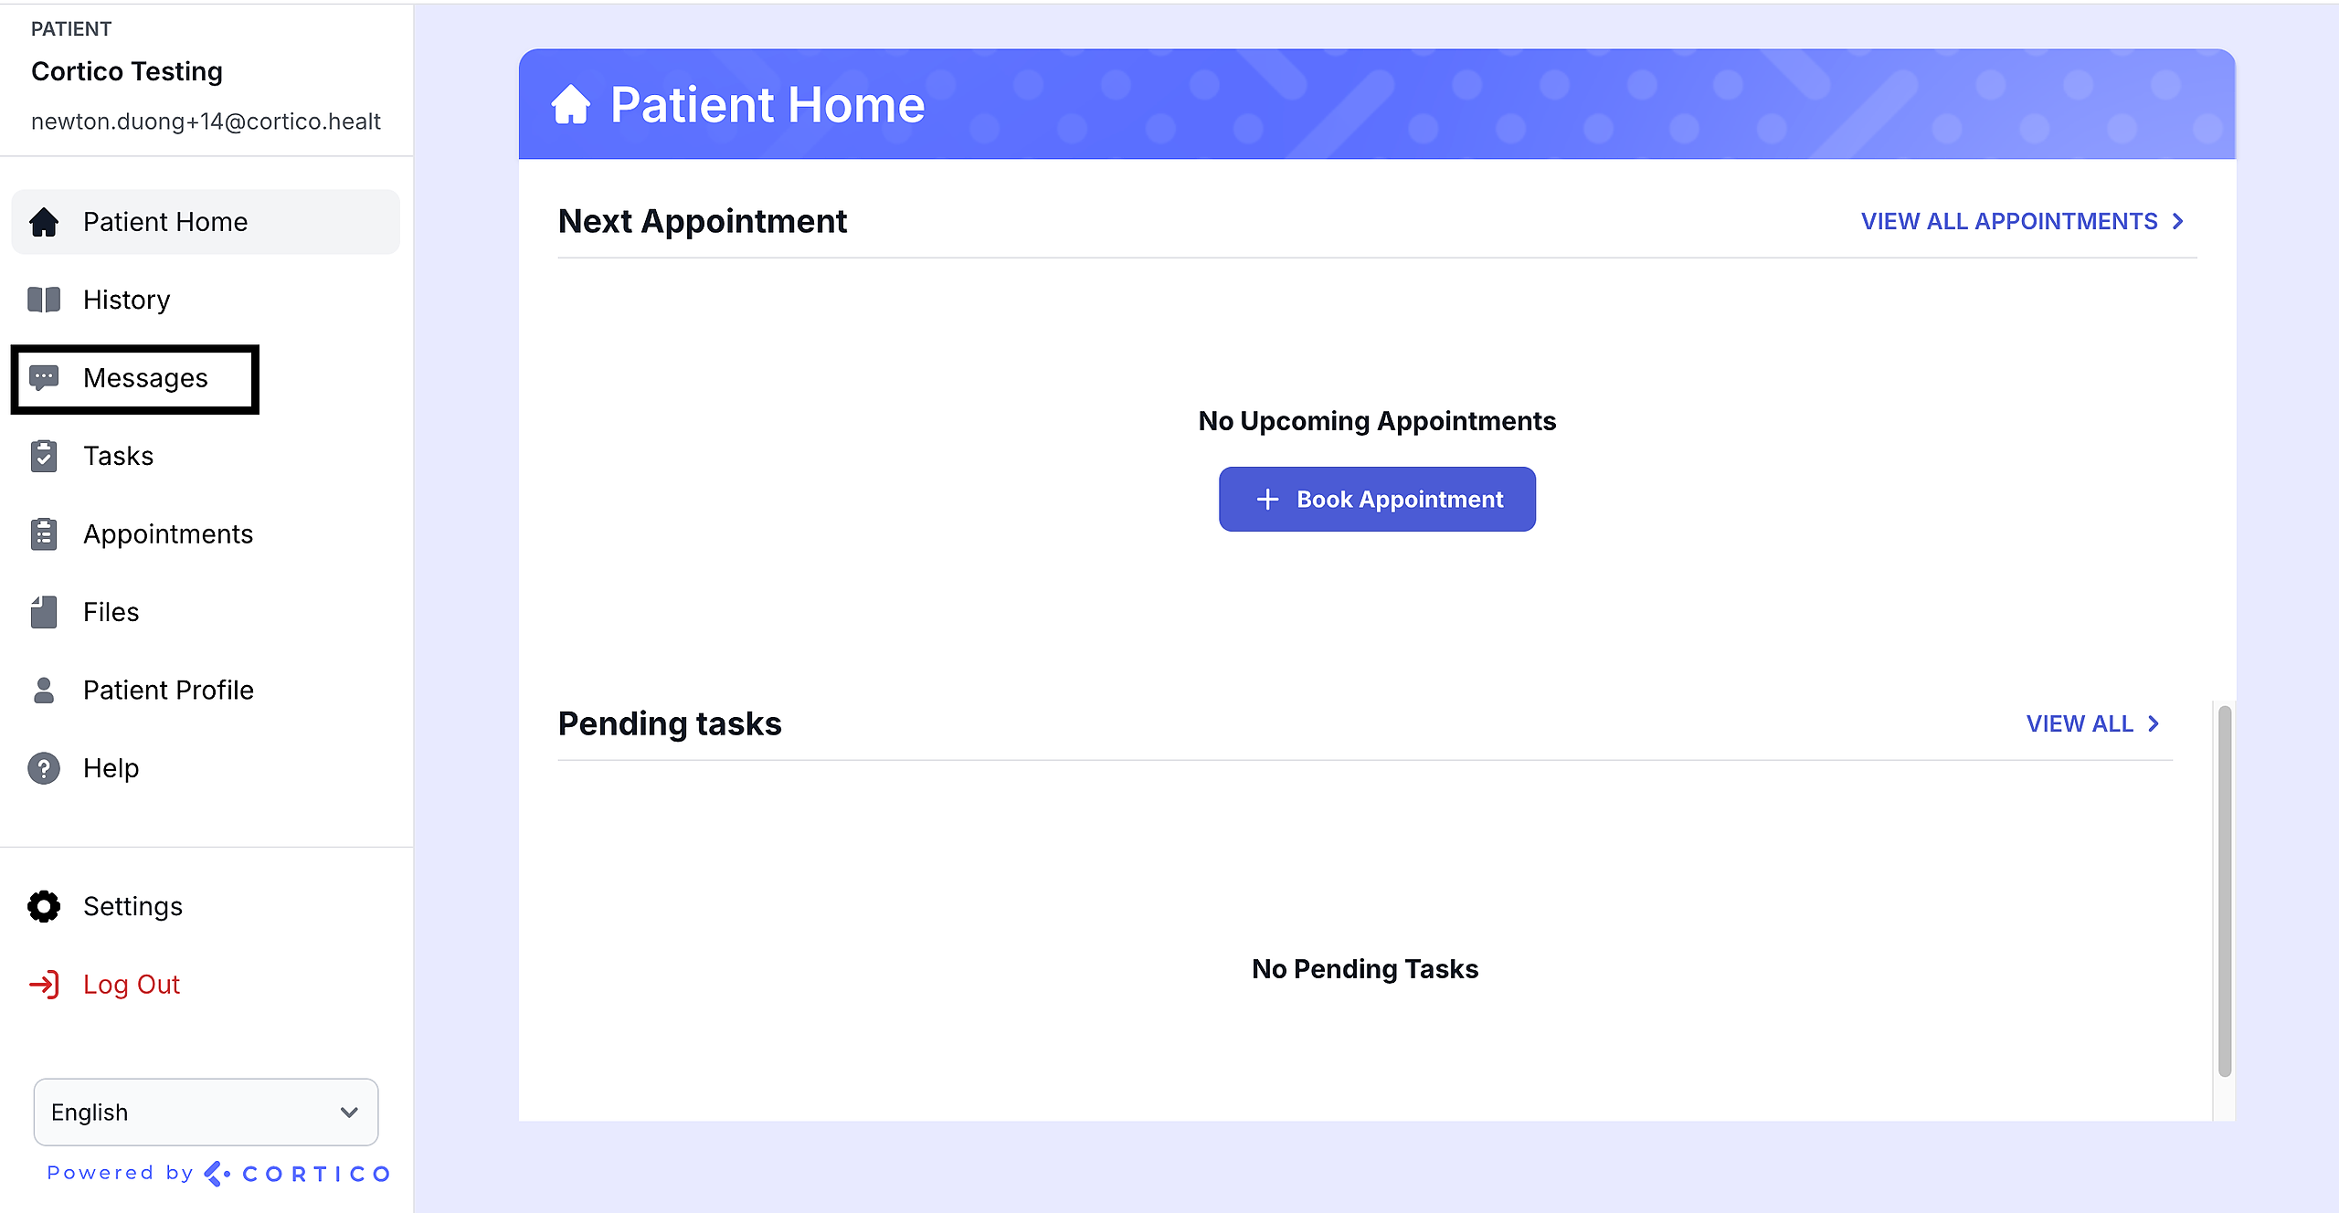Screen dimensions: 2339x1213
Task: Expand the language selector chevron arrow
Action: tap(349, 1112)
